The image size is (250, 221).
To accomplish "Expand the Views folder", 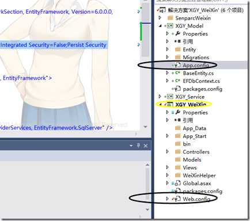I will [168, 167].
